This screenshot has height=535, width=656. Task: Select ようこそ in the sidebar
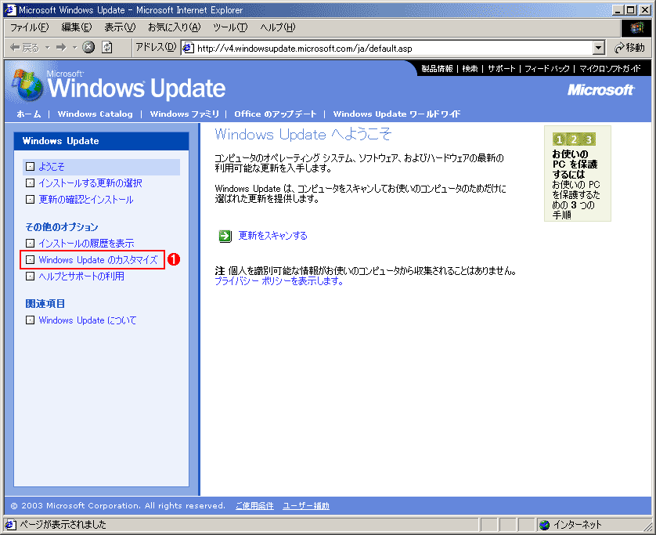[52, 167]
